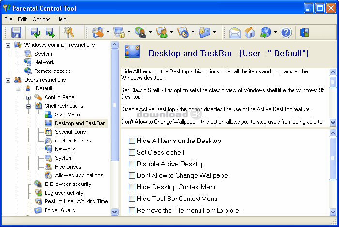Open dropdown arrow beside monitor padlock icon
The height and width of the screenshot is (227, 339).
pyautogui.click(x=129, y=32)
